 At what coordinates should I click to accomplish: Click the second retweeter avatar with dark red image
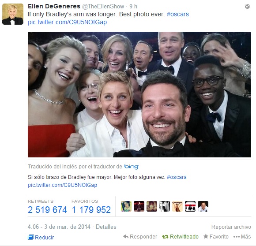click(139, 206)
